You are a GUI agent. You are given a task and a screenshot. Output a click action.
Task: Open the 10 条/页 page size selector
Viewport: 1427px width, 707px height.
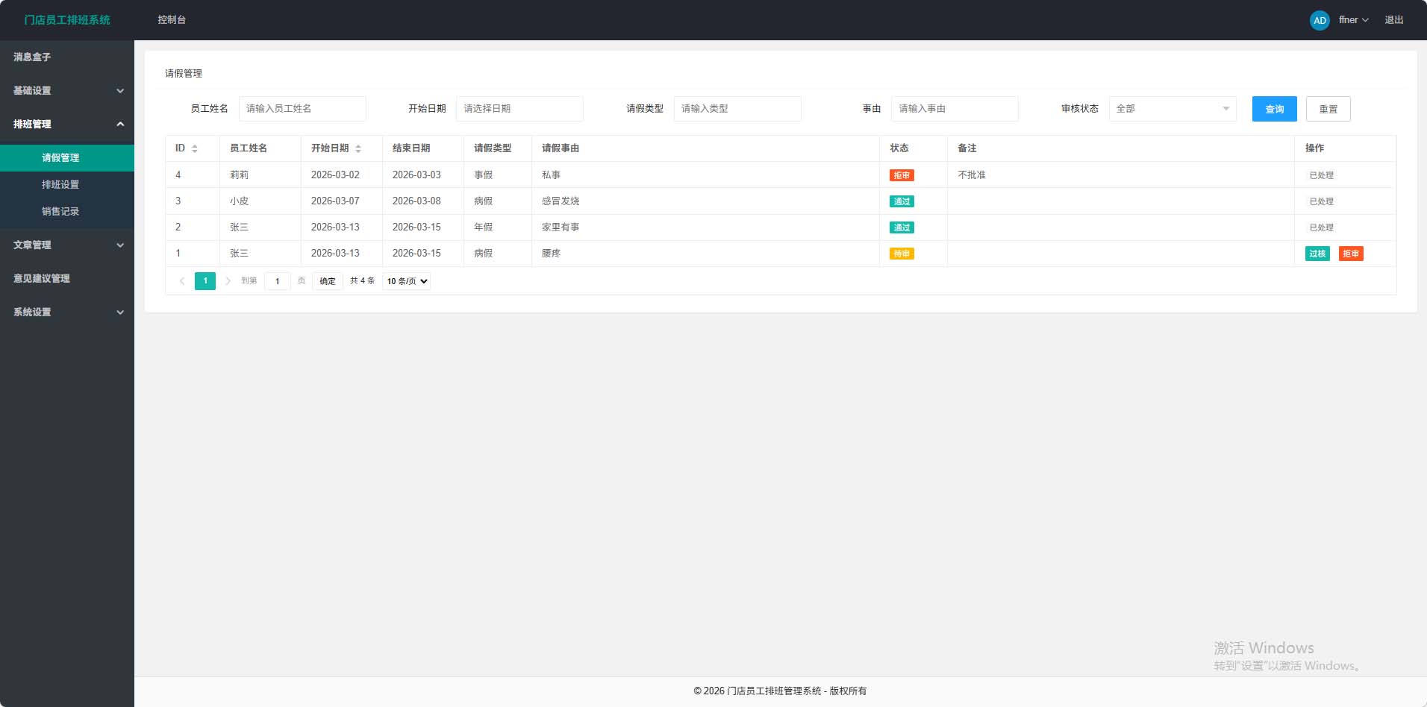[x=407, y=281]
